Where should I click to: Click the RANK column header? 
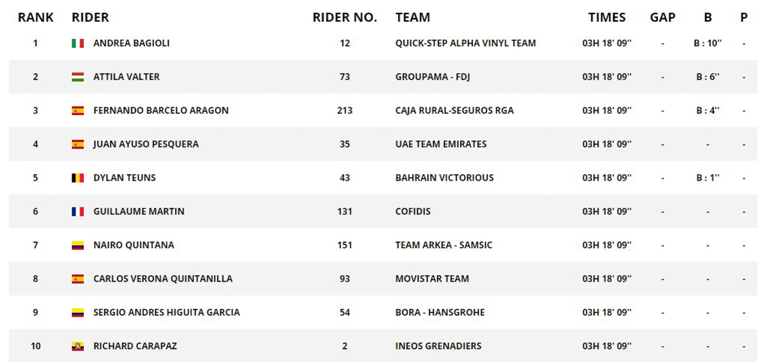point(36,18)
